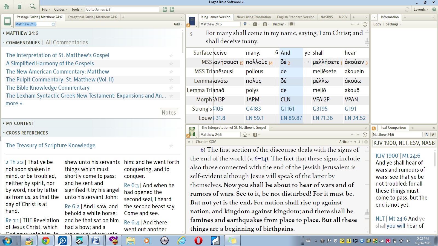Expand the MY CONTENT section

tap(4, 123)
